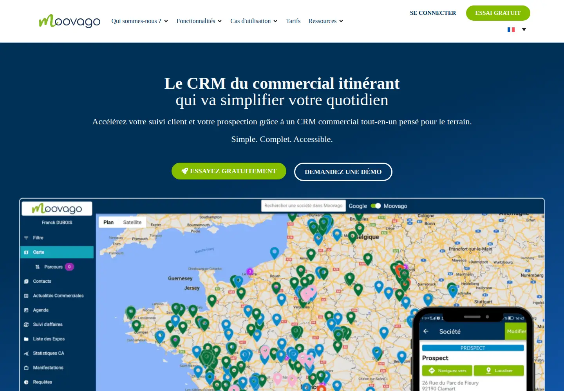Click the purple cluster marker near Le Havre
Image resolution: width=564 pixels, height=391 pixels.
[250, 271]
